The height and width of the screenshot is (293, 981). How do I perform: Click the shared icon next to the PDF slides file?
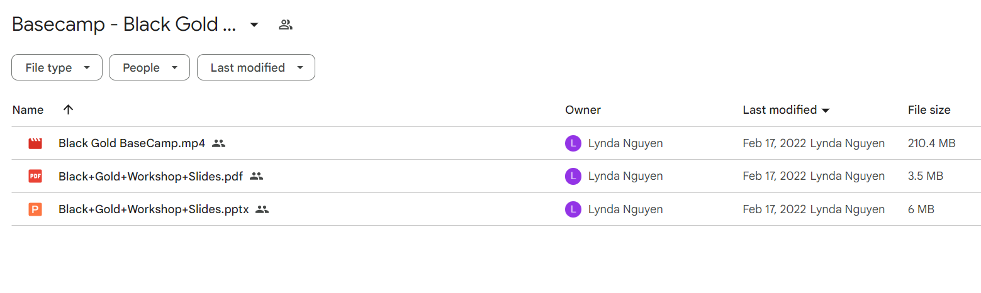[256, 176]
